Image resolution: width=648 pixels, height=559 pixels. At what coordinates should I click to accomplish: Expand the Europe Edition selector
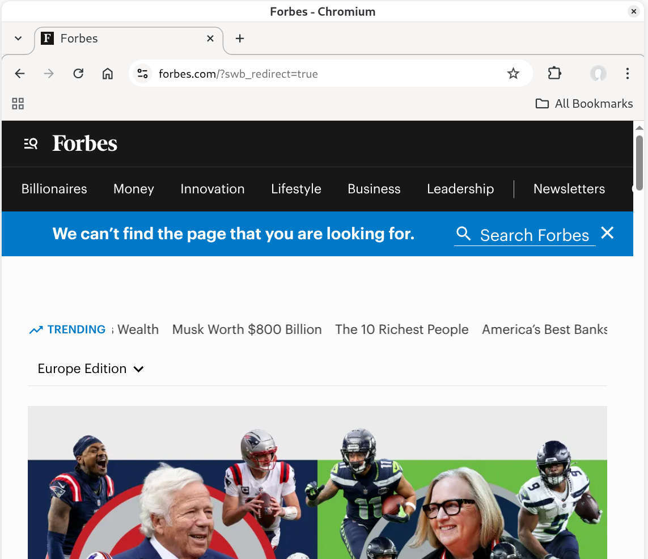click(x=90, y=369)
